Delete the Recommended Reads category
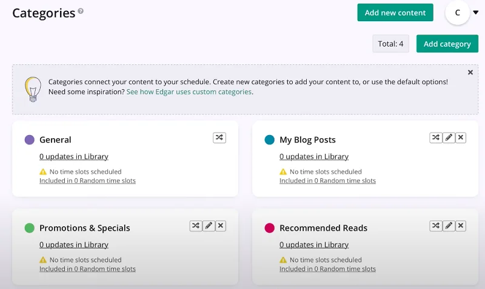485x289 pixels. click(461, 226)
